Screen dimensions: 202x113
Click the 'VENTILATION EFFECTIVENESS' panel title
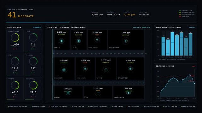(x=168, y=27)
